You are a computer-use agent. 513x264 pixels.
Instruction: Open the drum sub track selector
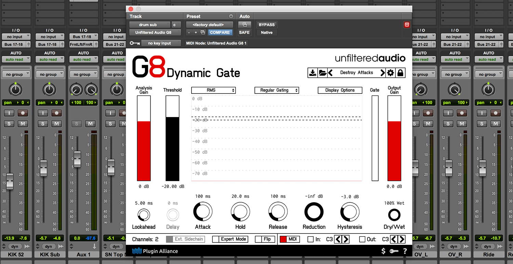click(149, 25)
